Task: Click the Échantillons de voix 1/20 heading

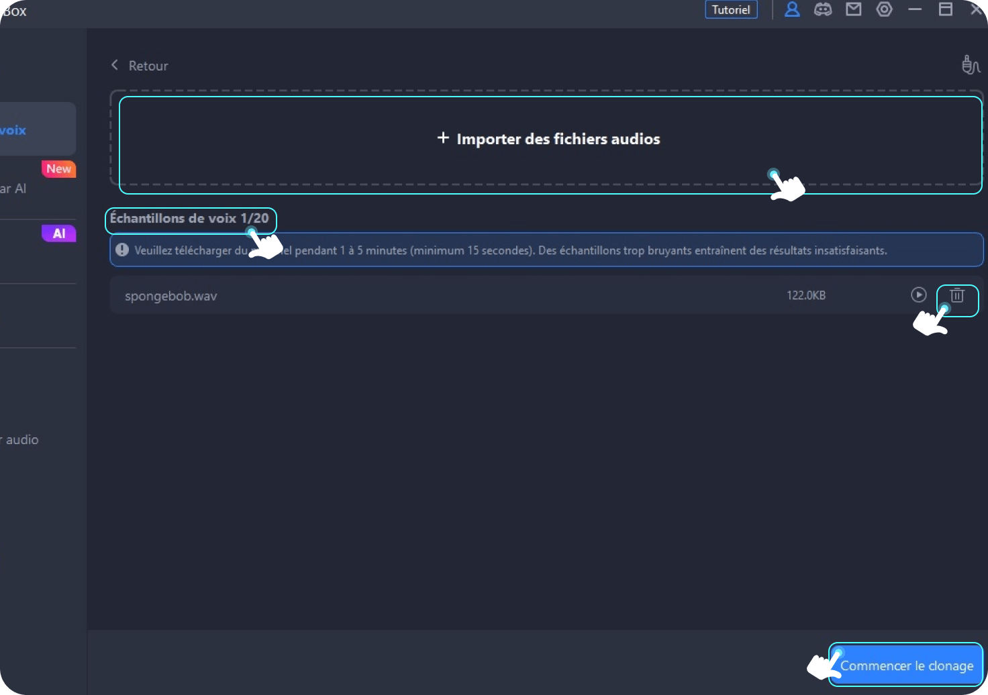Action: 189,219
